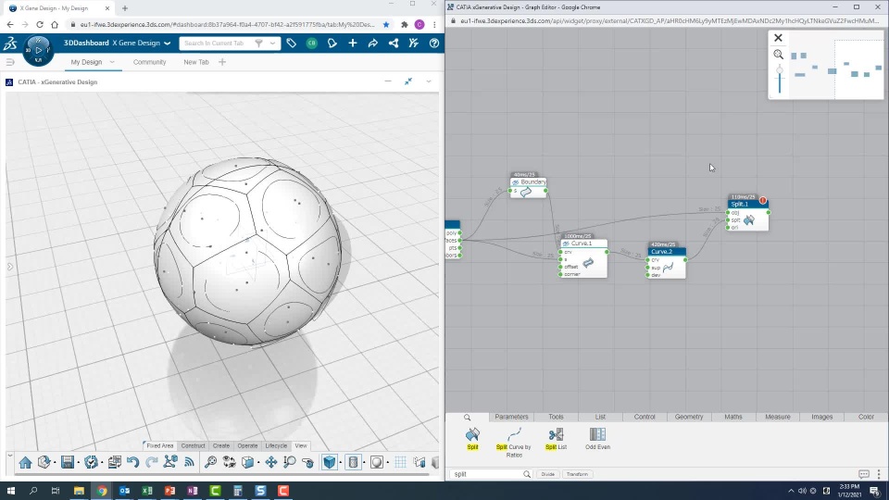Image resolution: width=889 pixels, height=500 pixels.
Task: Open the Graph Editor kebab menu
Action: pyautogui.click(x=879, y=474)
